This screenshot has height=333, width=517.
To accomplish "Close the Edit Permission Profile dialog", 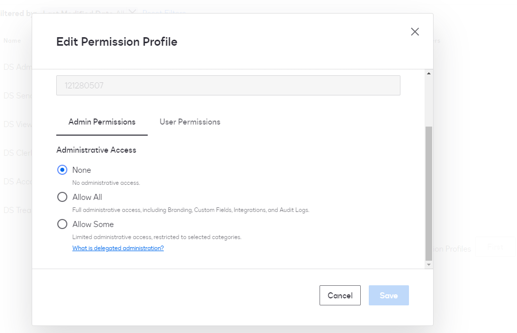I will tap(415, 32).
